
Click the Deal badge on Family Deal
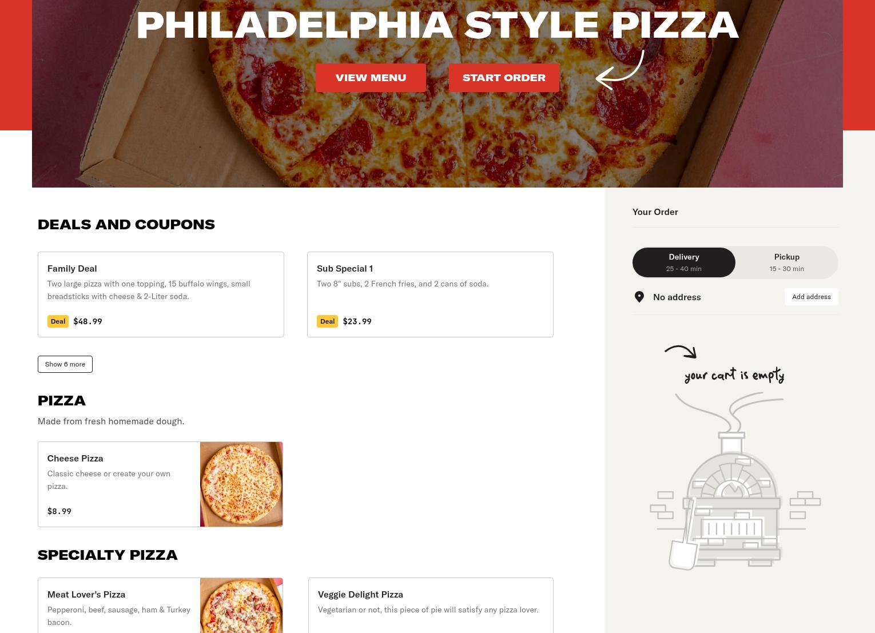click(58, 321)
